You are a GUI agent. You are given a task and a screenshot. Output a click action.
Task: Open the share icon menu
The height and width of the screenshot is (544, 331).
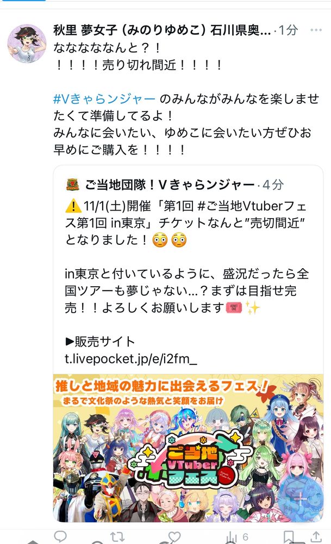pos(316,537)
